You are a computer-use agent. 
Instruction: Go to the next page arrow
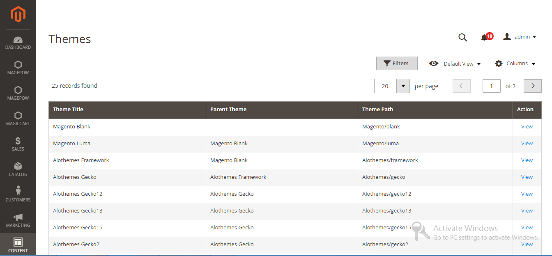[533, 86]
